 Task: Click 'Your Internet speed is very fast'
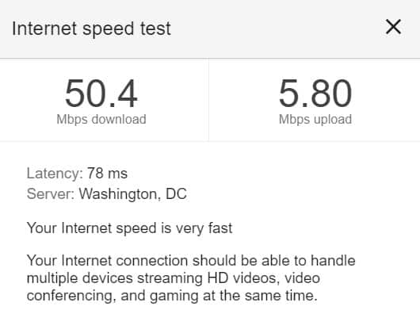tap(129, 228)
